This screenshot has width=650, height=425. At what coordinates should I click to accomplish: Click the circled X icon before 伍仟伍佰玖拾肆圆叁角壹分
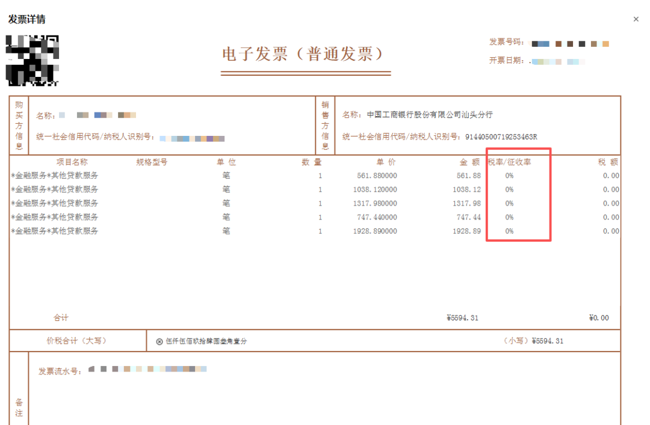159,341
